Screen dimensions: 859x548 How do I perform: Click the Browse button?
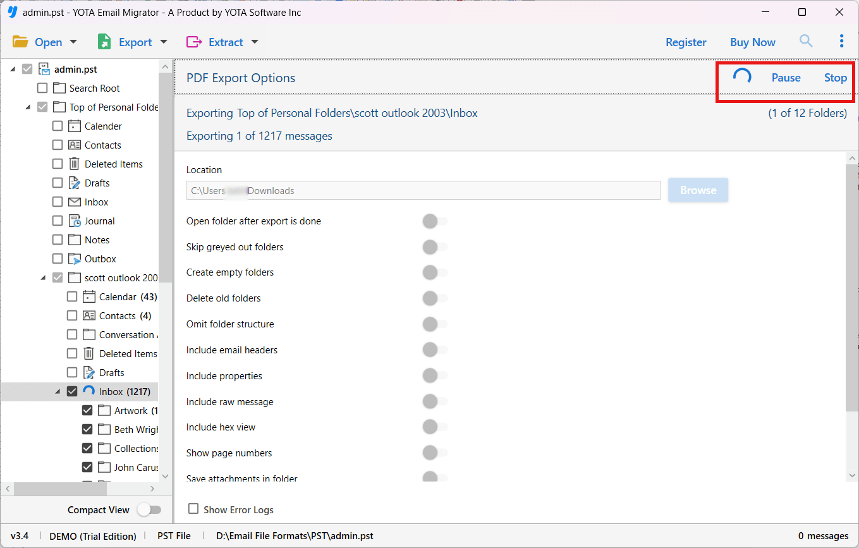tap(698, 190)
